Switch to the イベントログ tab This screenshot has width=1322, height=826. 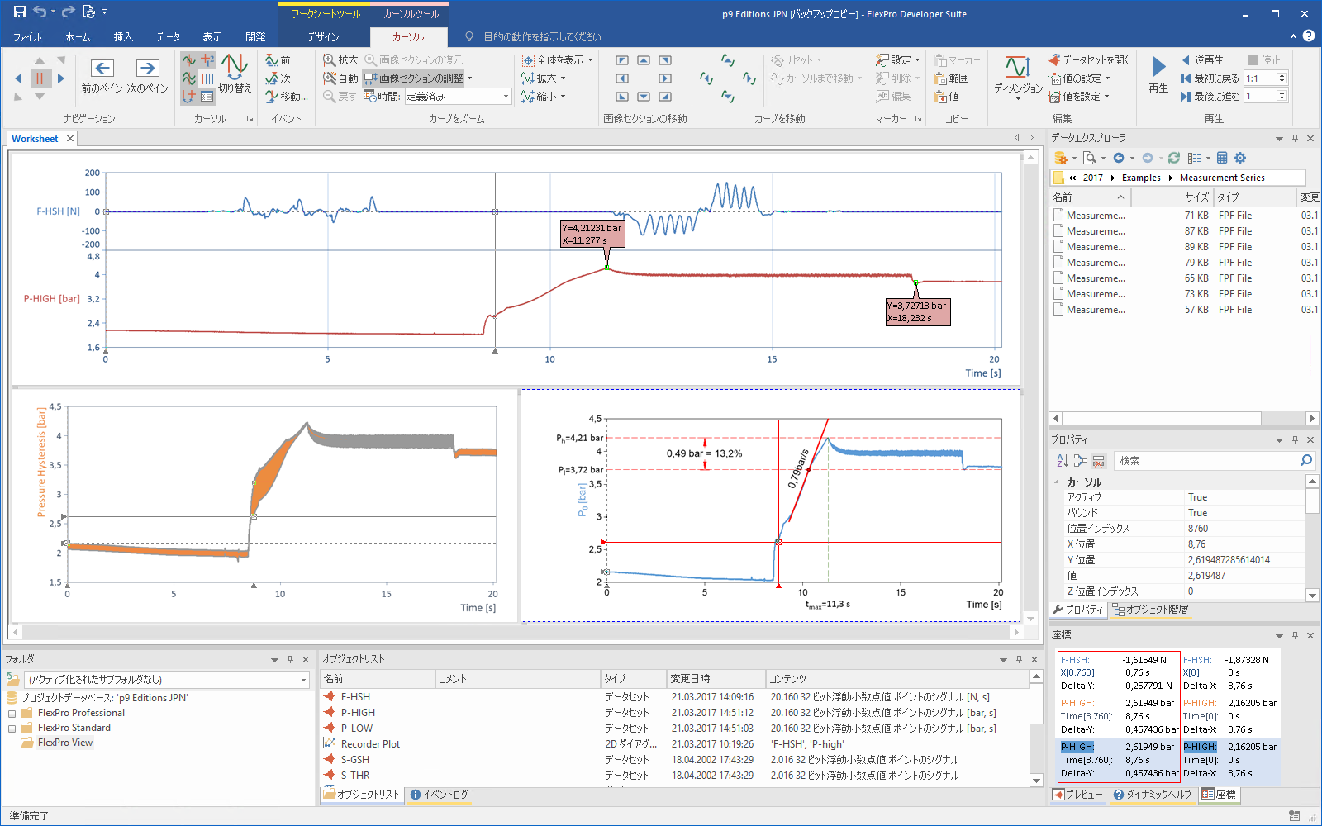click(440, 795)
